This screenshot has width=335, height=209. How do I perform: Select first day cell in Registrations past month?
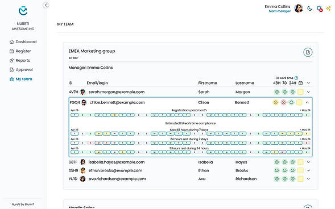pos(75,115)
